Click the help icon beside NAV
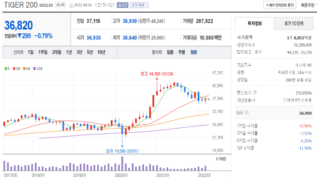Image resolution: width=319 pixels, height=179 pixels. (246, 113)
